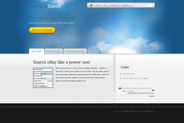184x123 pixels.
Task: Follow @auctionsieve on Twitter link
Action: click(x=136, y=78)
